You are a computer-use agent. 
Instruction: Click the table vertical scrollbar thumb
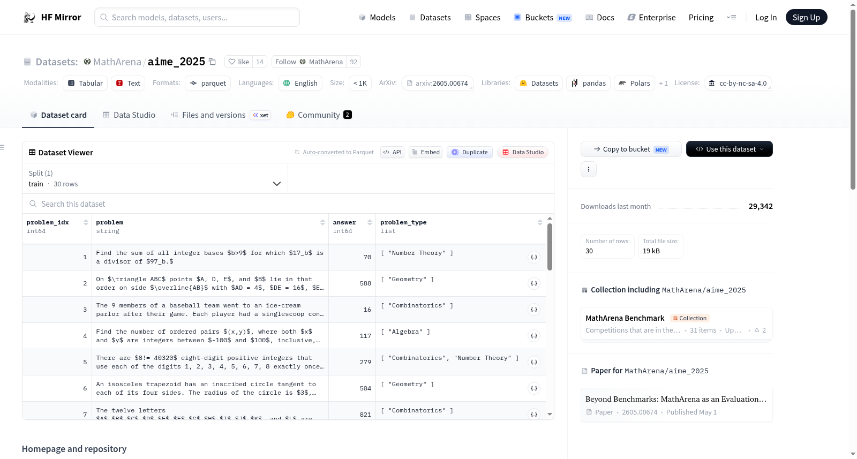pos(550,247)
